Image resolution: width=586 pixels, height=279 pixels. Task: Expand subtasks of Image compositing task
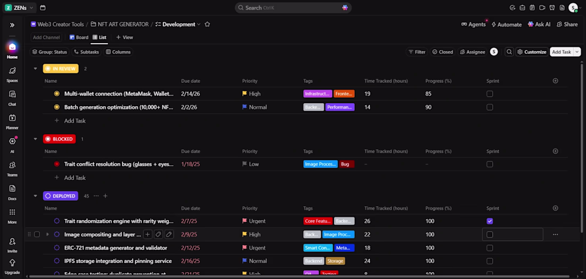click(47, 234)
